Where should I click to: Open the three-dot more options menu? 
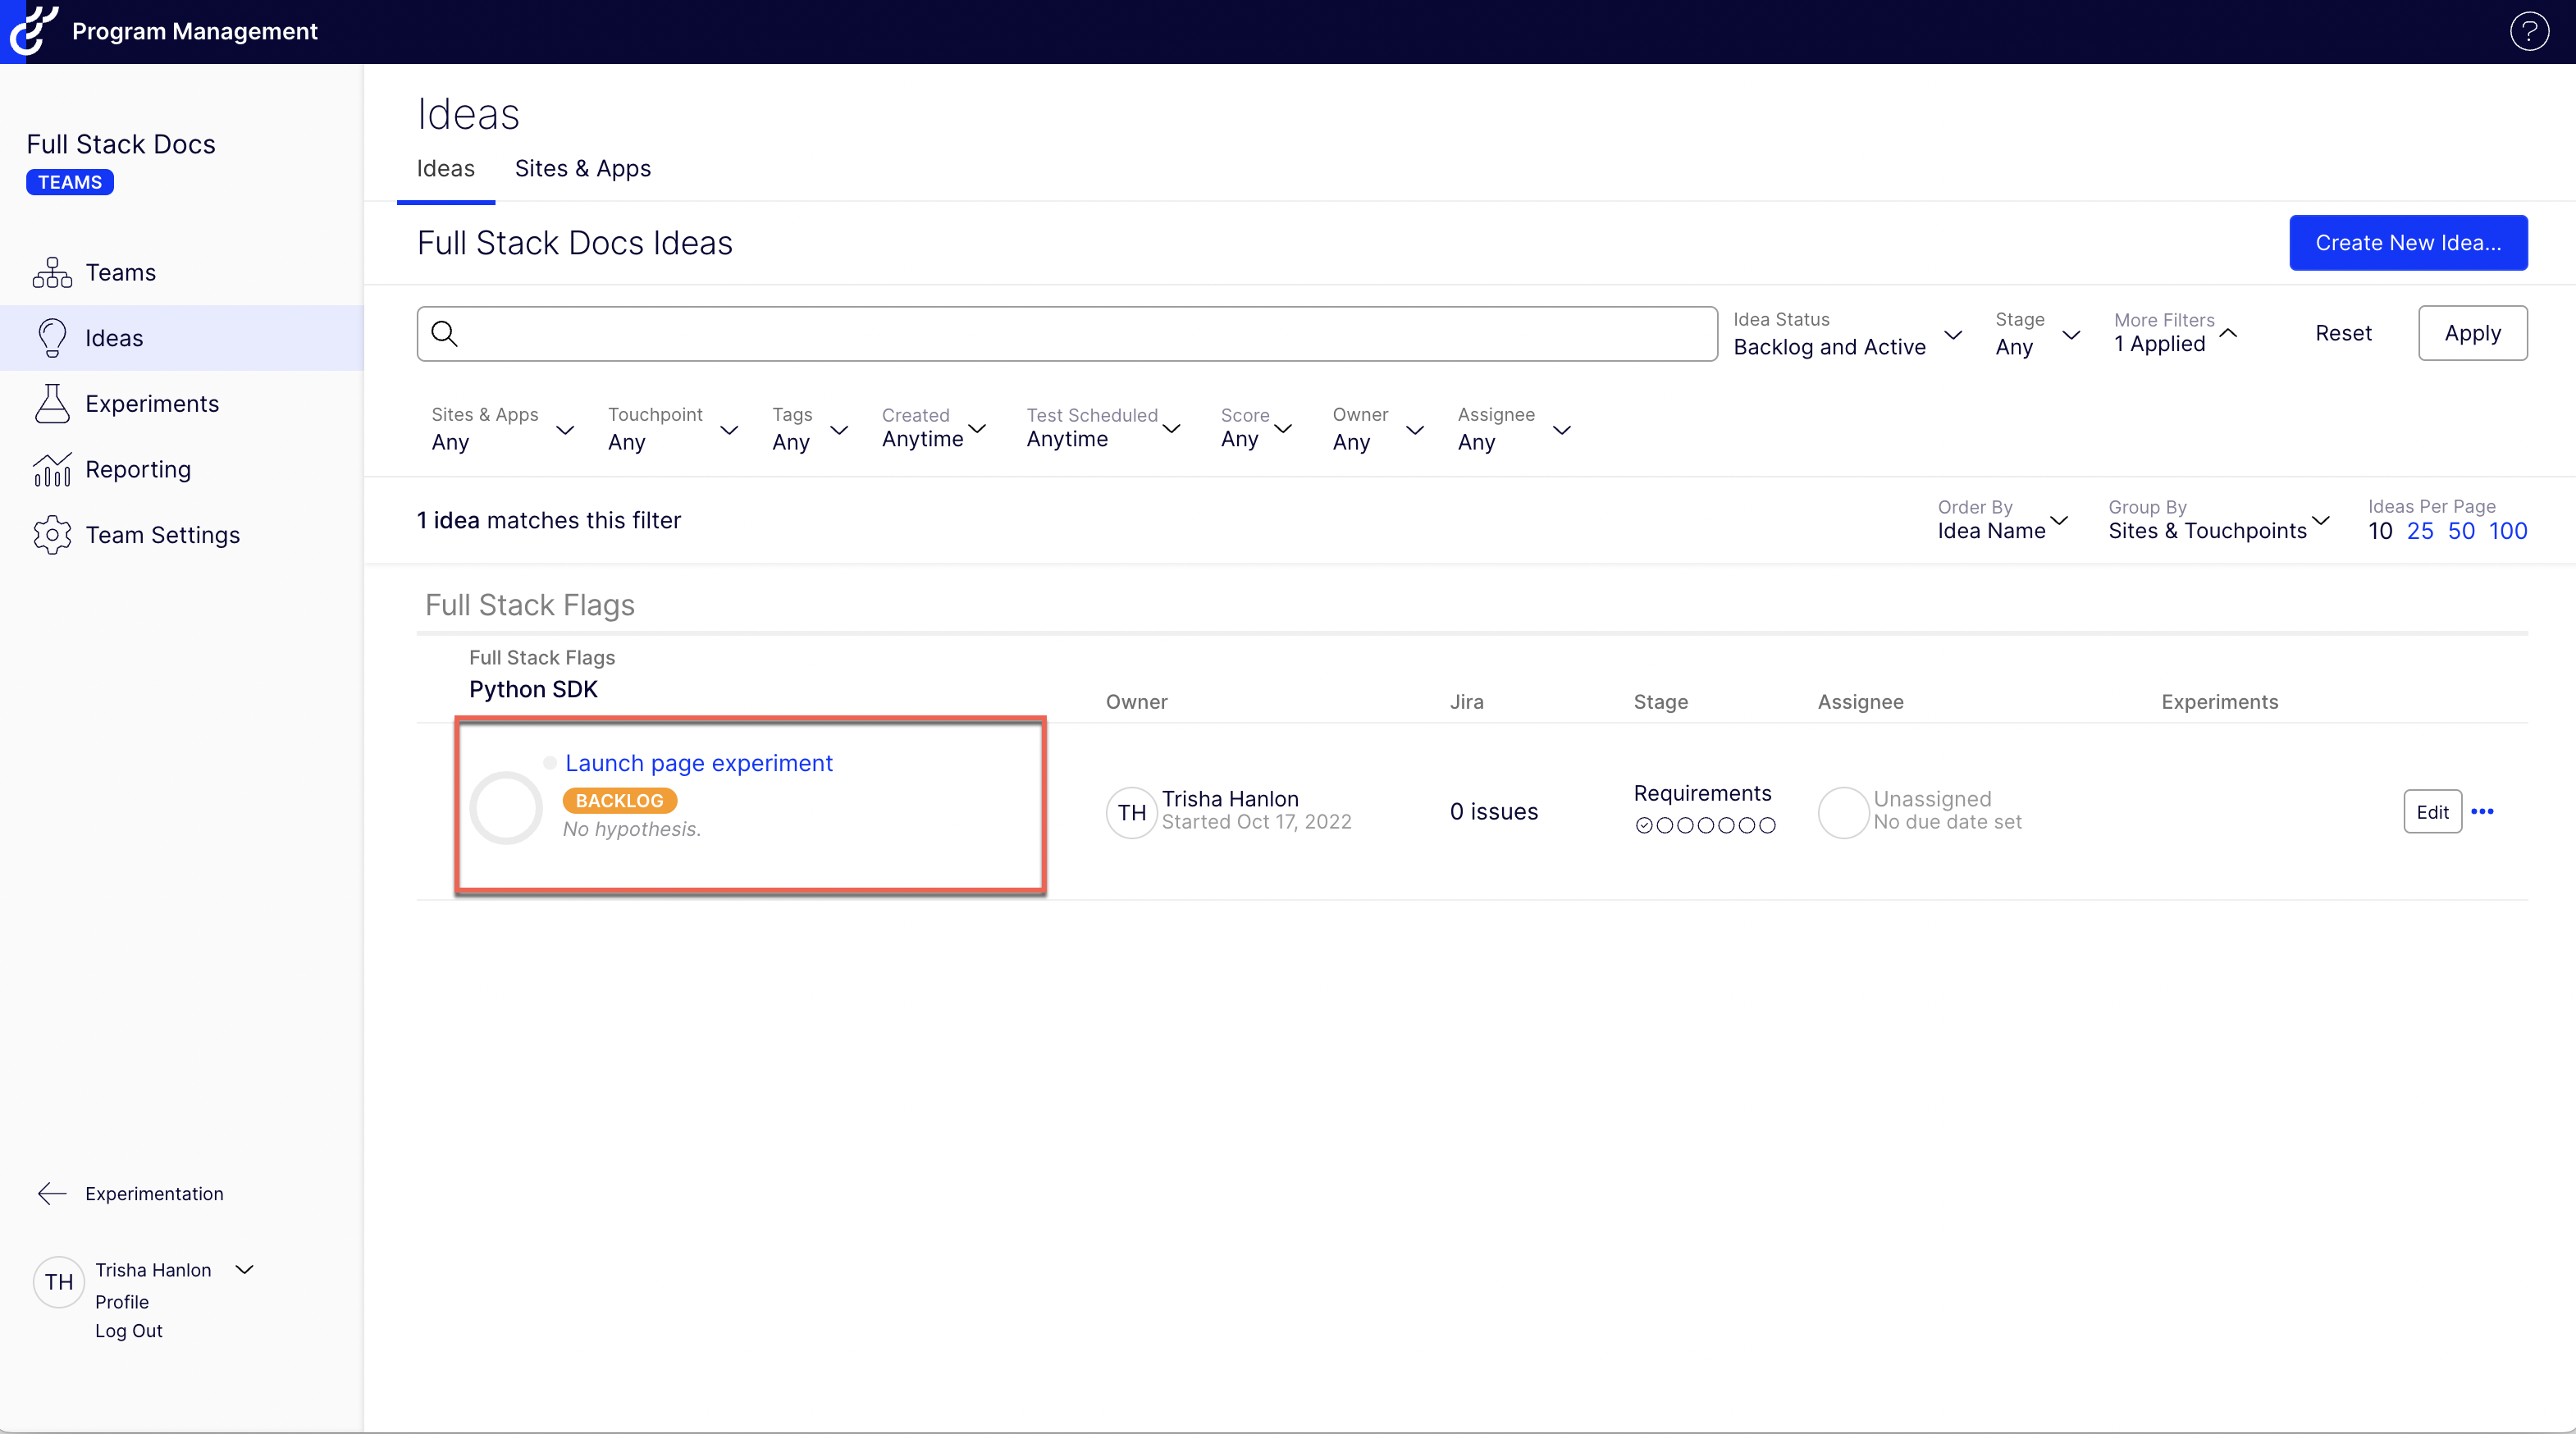[2482, 811]
